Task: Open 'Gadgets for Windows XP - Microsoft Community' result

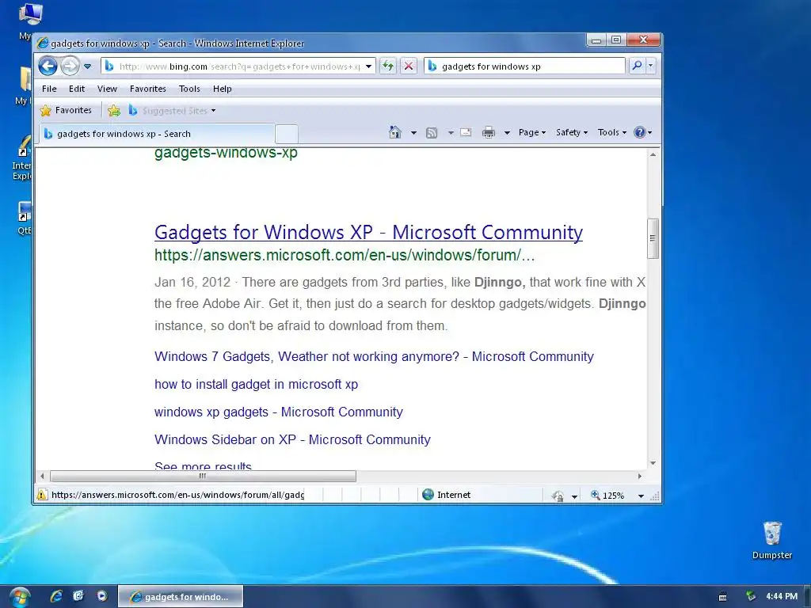Action: pos(368,232)
